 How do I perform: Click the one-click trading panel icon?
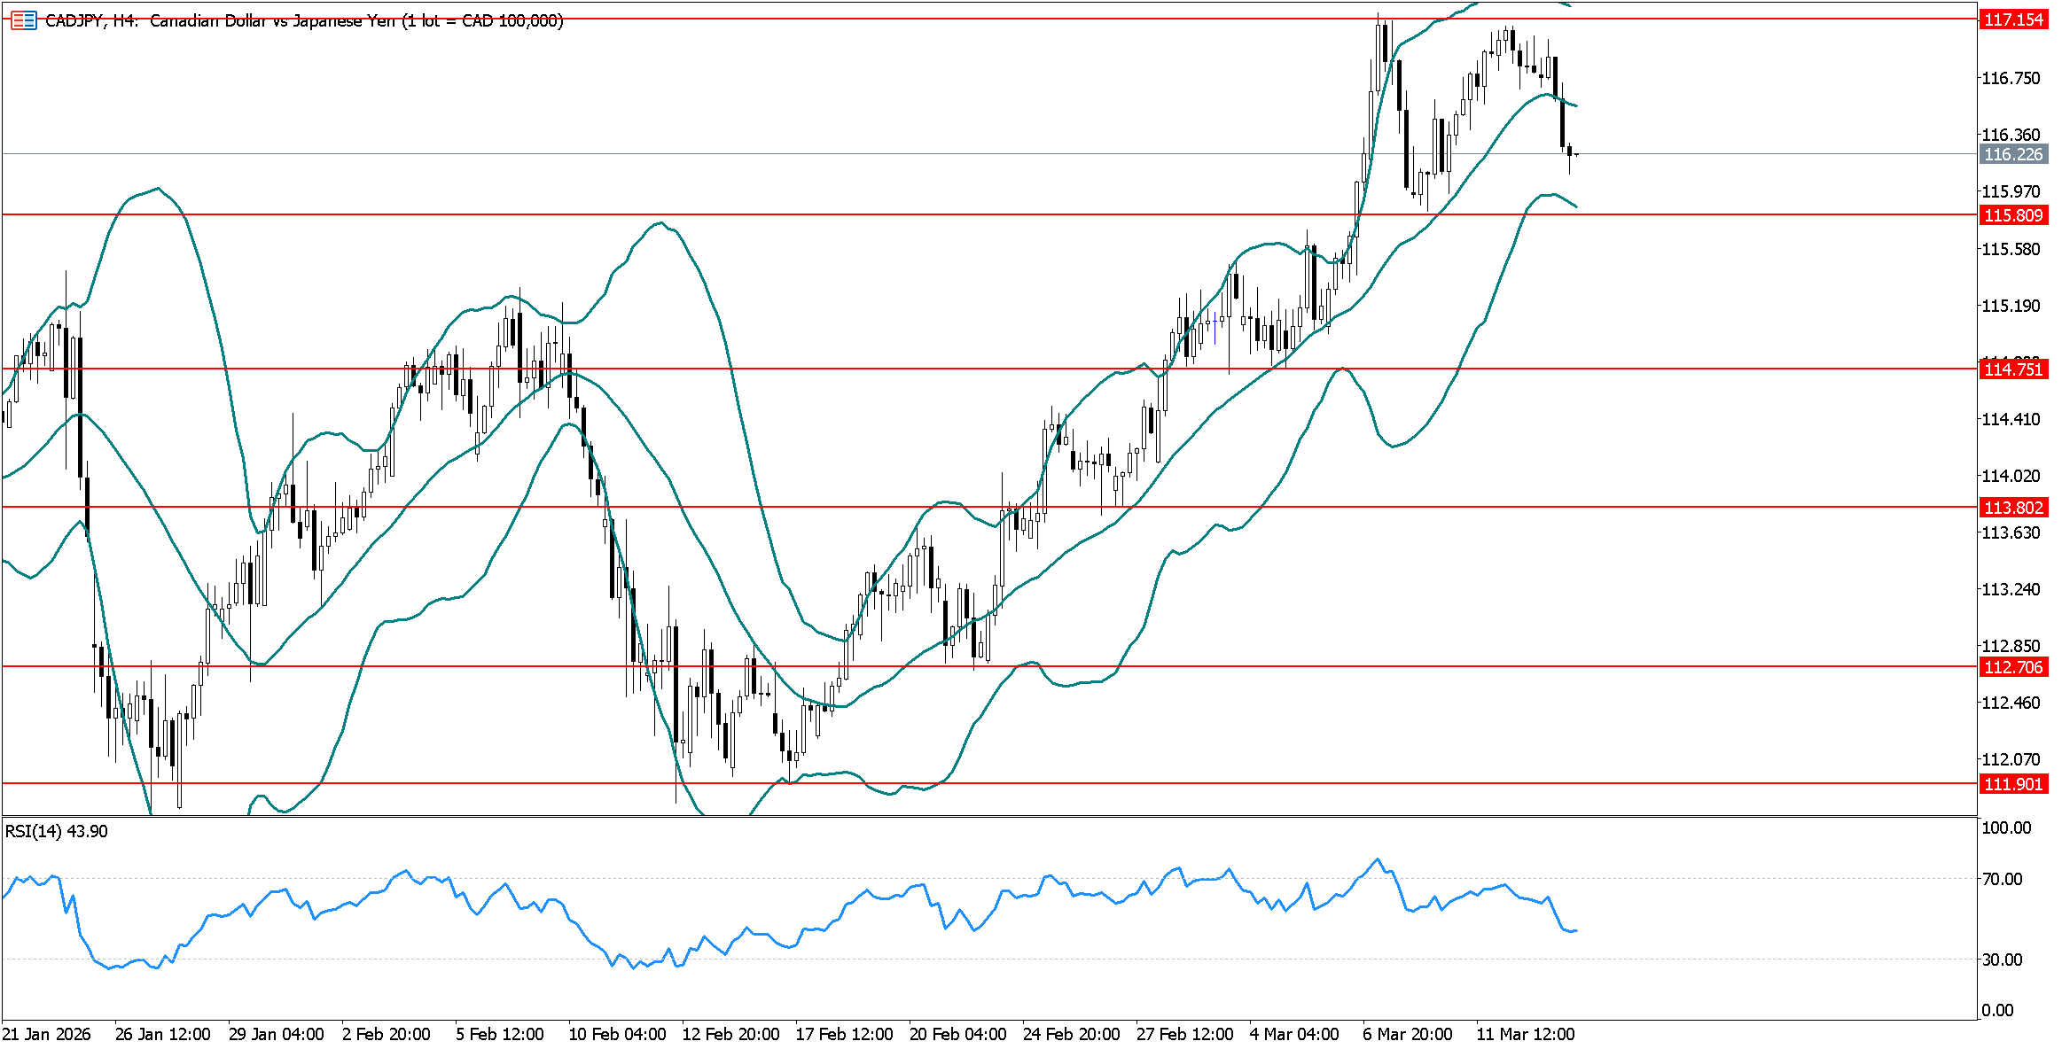[23, 20]
